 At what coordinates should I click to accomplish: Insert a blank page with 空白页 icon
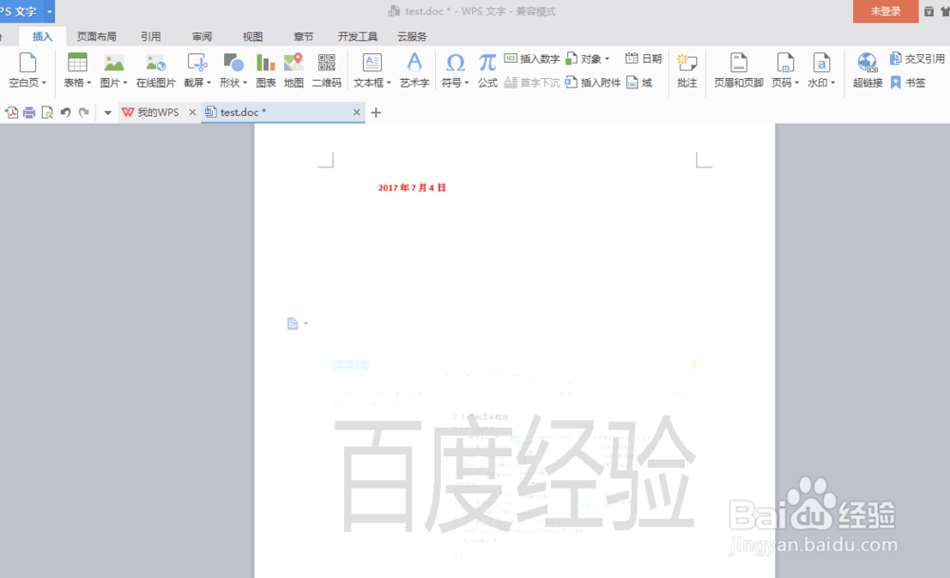point(28,63)
